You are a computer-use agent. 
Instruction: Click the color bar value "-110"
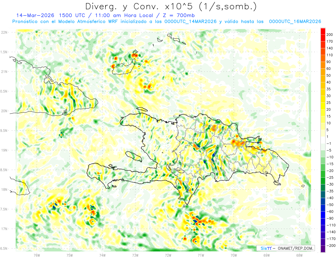coord(331,225)
